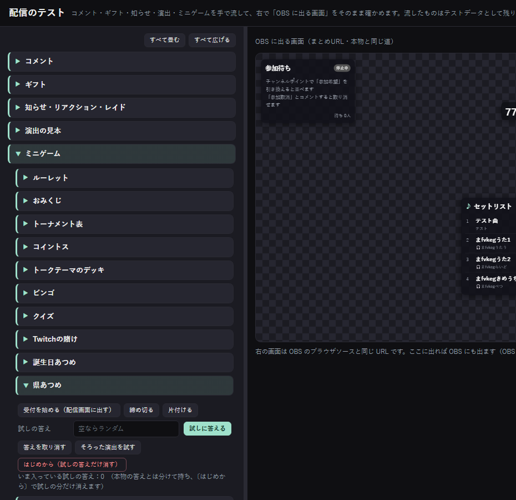Select the まfvkegうた1 setlist entry

493,239
